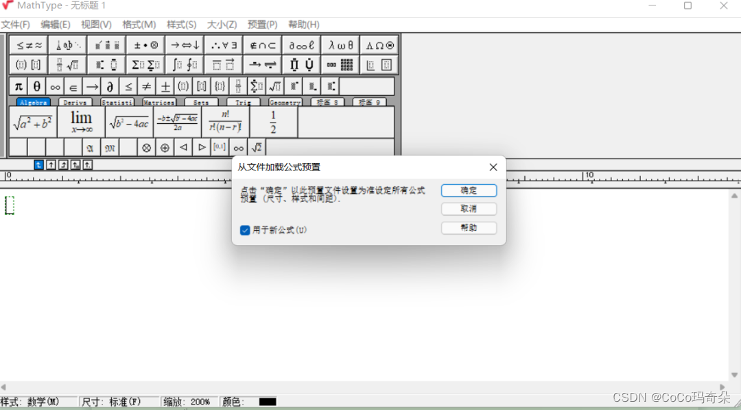Screen dimensions: 741x410
Task: Uncheck the 用于新公式(U) checkbox
Action: point(245,230)
